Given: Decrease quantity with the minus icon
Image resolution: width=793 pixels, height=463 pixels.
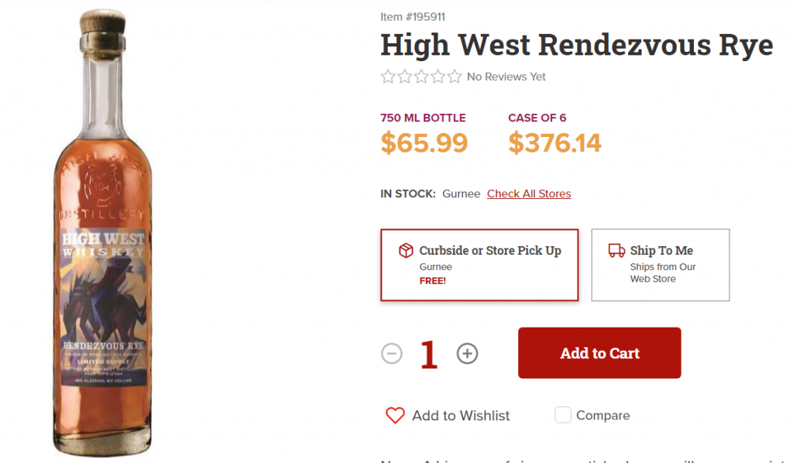Looking at the screenshot, I should tap(392, 354).
